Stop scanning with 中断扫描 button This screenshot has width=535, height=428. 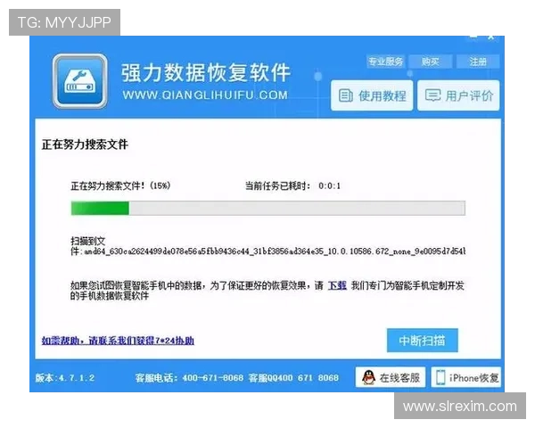tap(423, 341)
